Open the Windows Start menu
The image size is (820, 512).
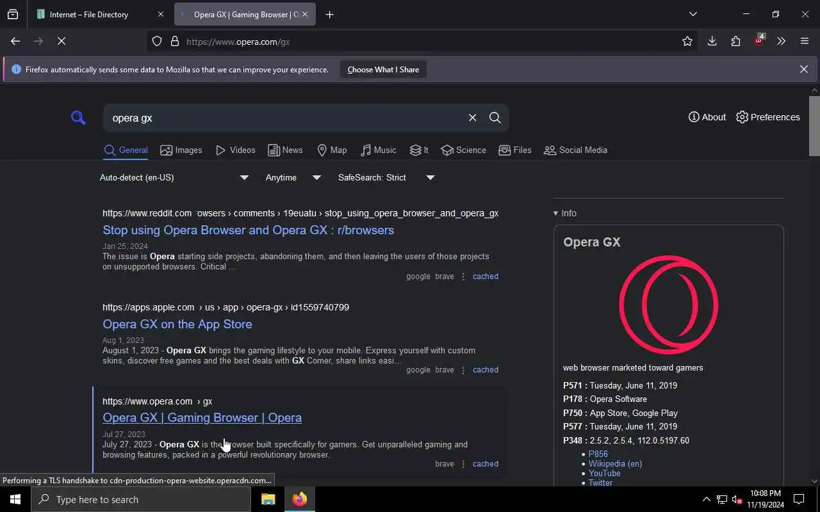15,499
